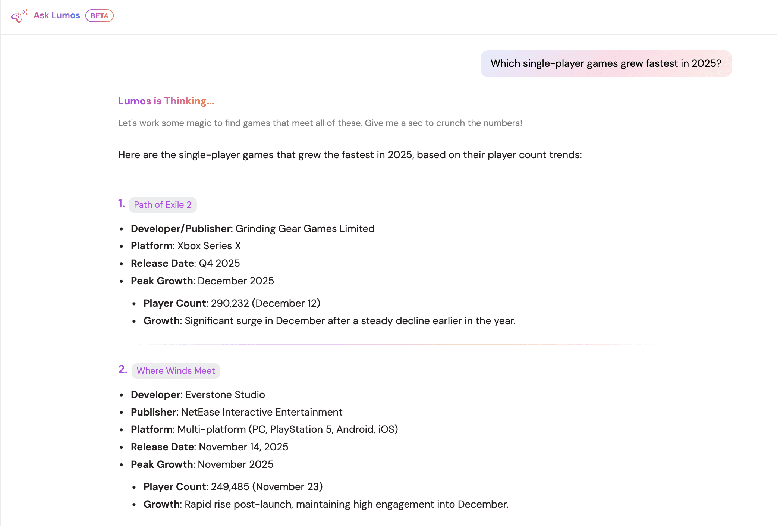Click the number 1 list marker
Screen dimensions: 777x526
tap(122, 203)
